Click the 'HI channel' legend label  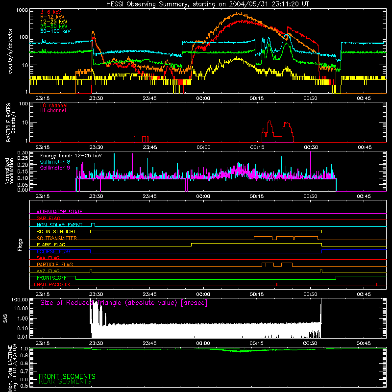[x=53, y=111]
